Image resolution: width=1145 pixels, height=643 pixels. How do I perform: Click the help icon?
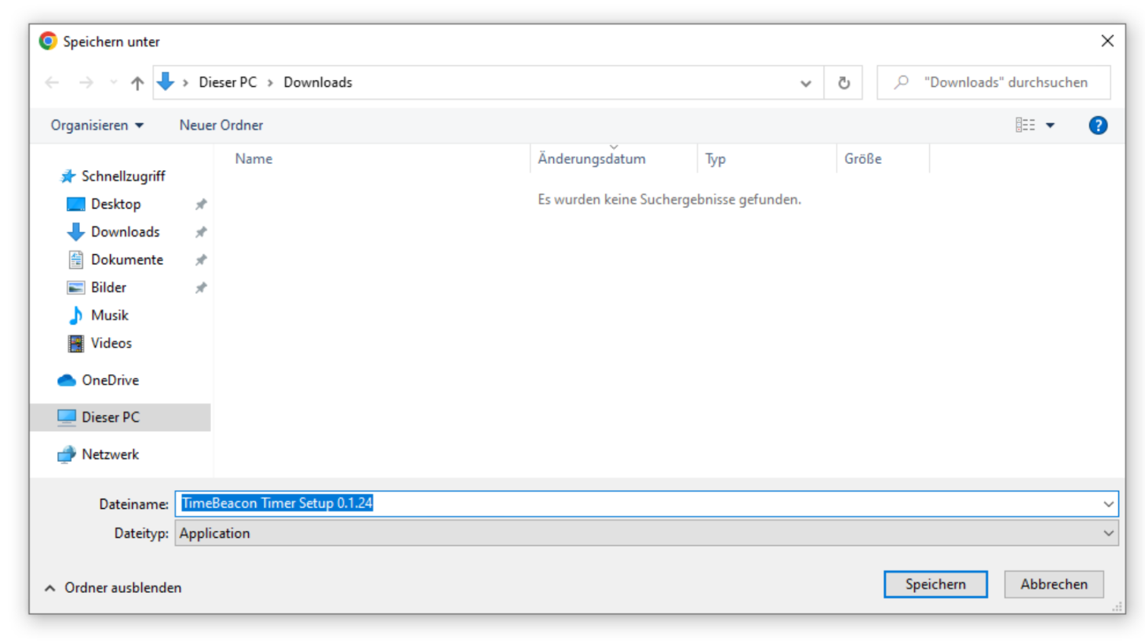click(x=1097, y=125)
